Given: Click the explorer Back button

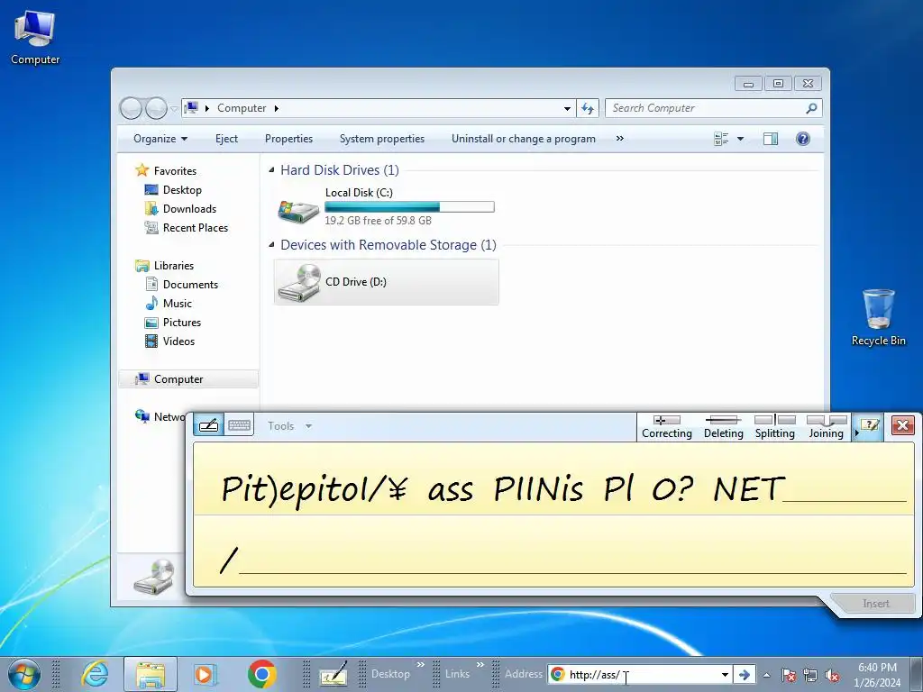Looking at the screenshot, I should pos(131,108).
